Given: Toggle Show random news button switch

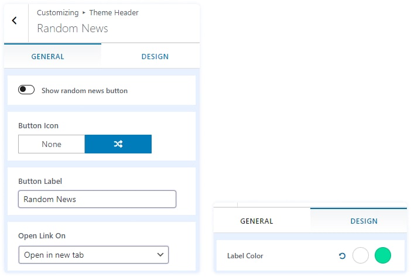Looking at the screenshot, I should 26,90.
